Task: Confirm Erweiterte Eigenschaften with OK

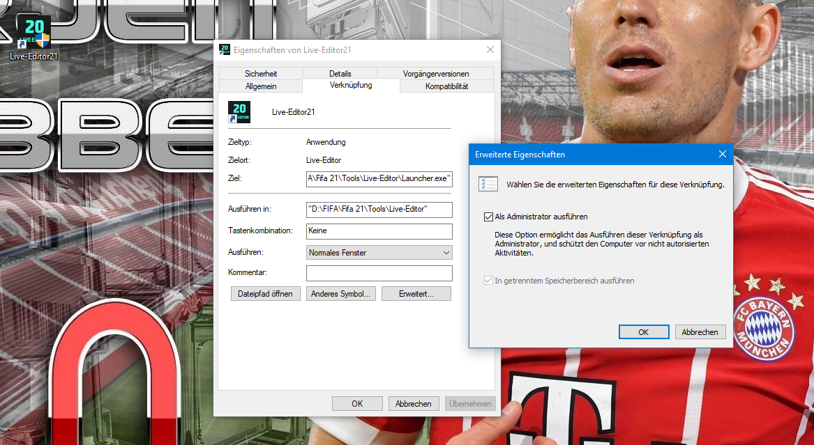Action: 644,332
